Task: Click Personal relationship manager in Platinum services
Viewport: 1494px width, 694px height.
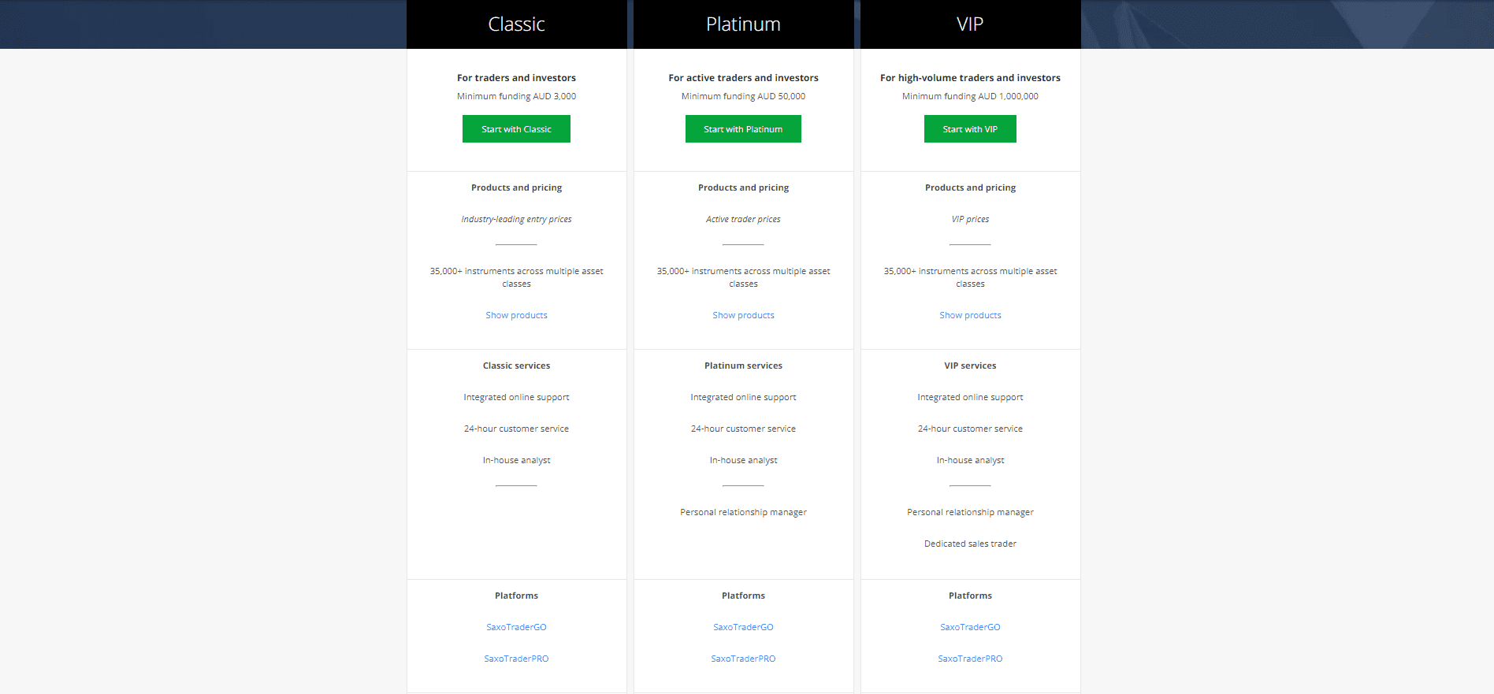Action: tap(743, 512)
